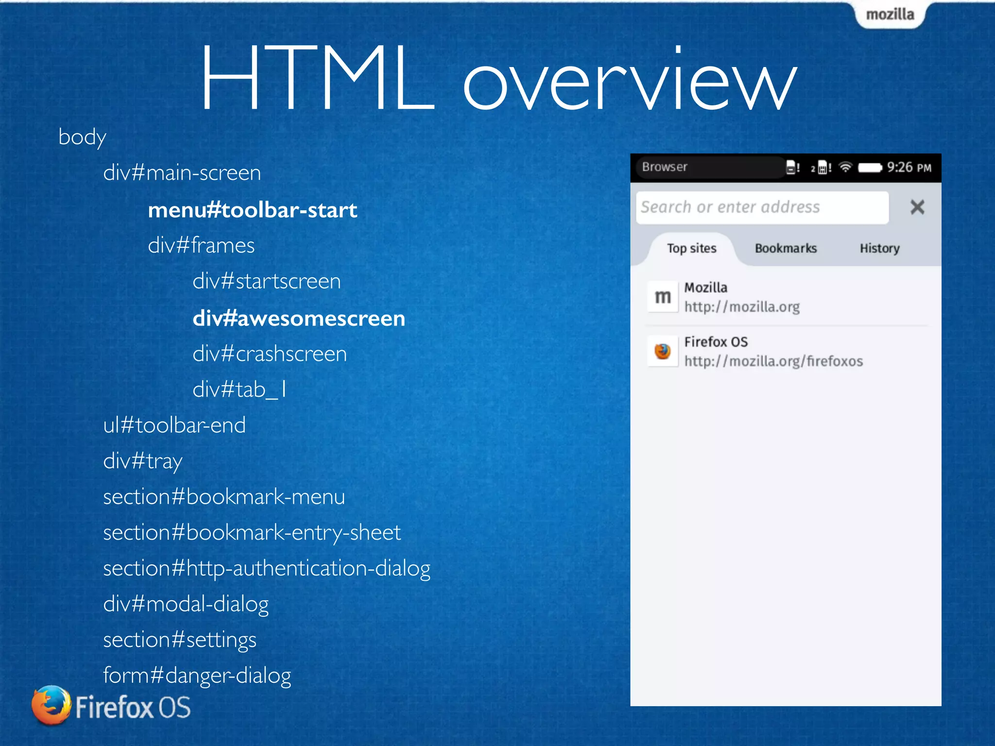This screenshot has width=995, height=746.
Task: Click 'section#http-authentication-dialog' text
Action: click(x=267, y=569)
